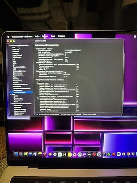Click Электропитание in bottom path bar
This screenshot has width=137, height=183.
pyautogui.click(x=90, y=114)
